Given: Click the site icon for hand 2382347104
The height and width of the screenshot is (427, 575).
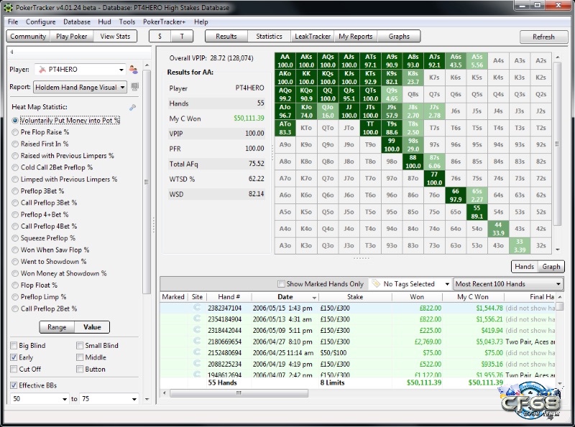Looking at the screenshot, I should click(x=197, y=308).
